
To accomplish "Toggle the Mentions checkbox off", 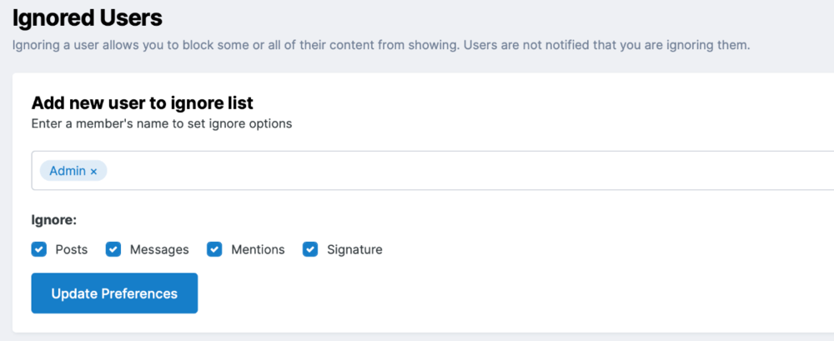I will click(214, 249).
